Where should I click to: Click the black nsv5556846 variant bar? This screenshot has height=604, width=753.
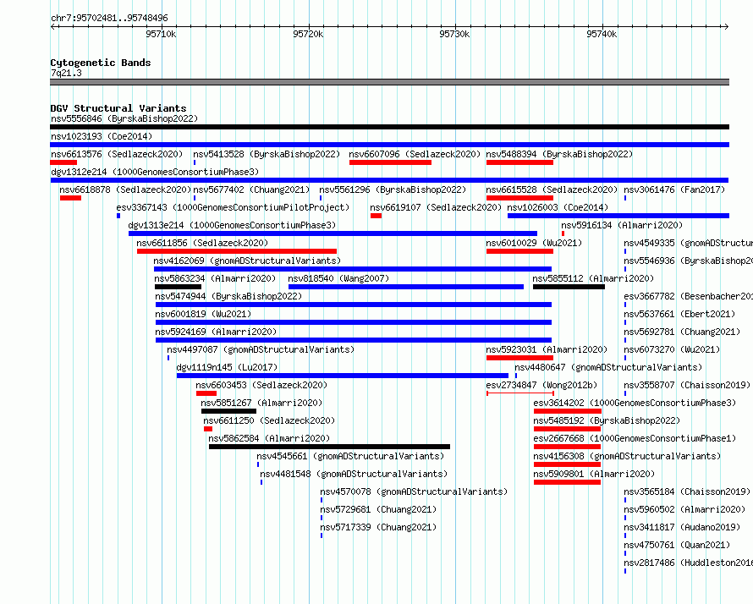pyautogui.click(x=389, y=127)
